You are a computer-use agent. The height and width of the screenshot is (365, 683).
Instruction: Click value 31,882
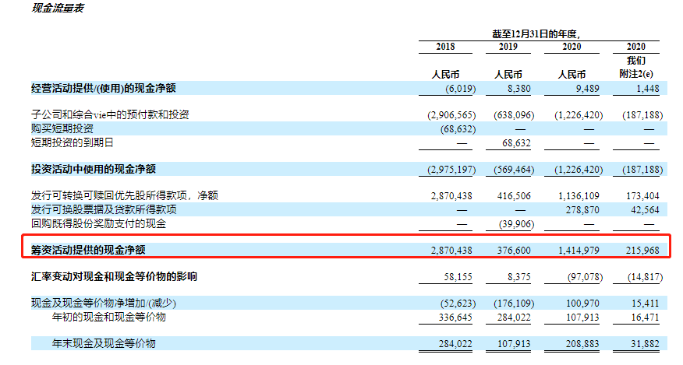coord(645,344)
